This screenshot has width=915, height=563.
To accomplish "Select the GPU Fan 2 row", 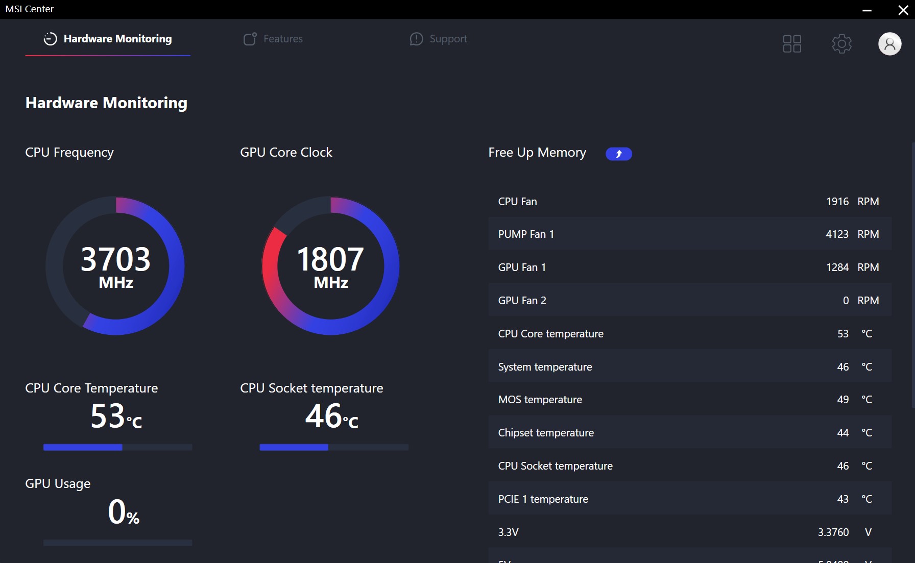I will click(x=690, y=300).
